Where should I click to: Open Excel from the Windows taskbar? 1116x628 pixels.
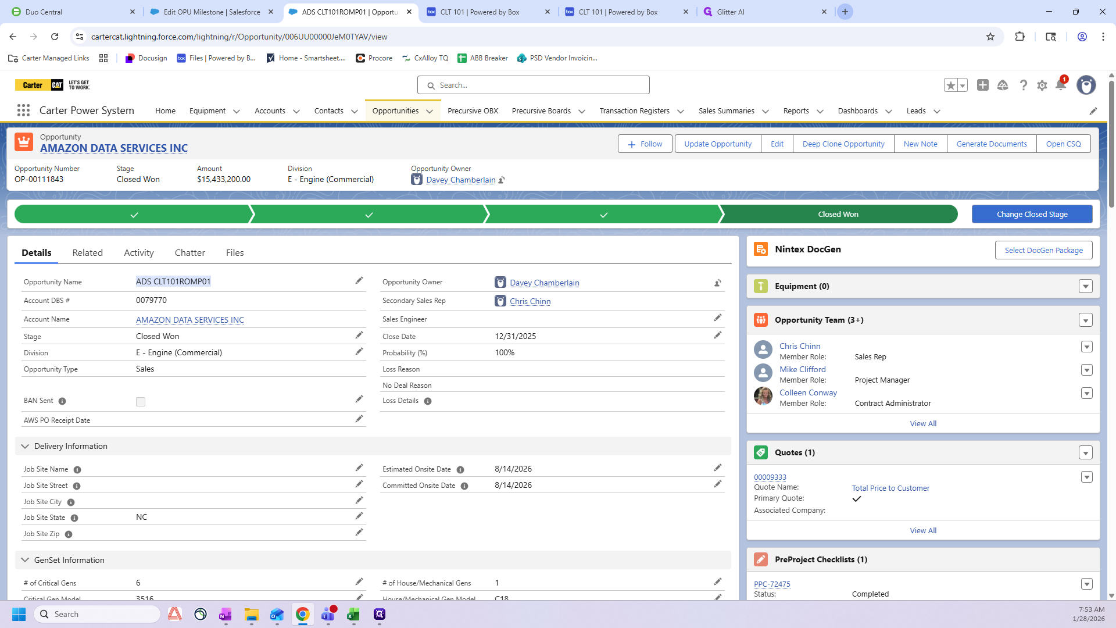coord(353,614)
